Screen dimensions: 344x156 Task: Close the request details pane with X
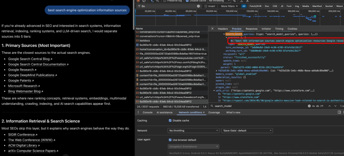click(212, 29)
